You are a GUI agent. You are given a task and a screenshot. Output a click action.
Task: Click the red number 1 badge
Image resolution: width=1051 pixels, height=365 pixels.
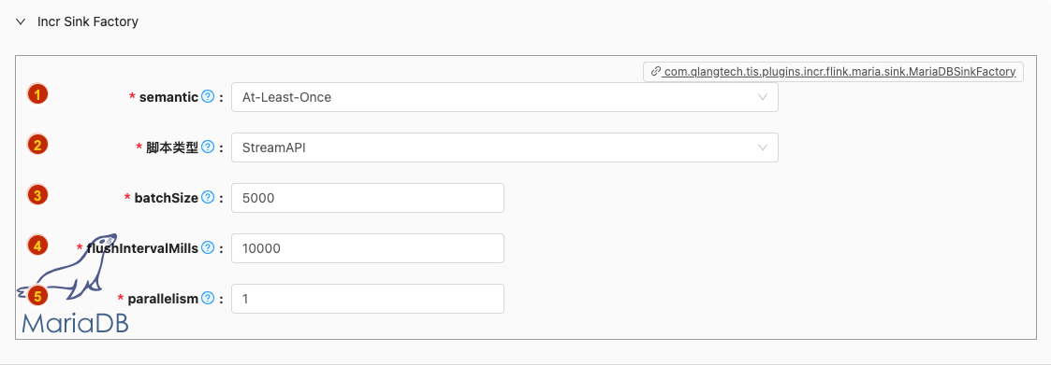pos(37,94)
